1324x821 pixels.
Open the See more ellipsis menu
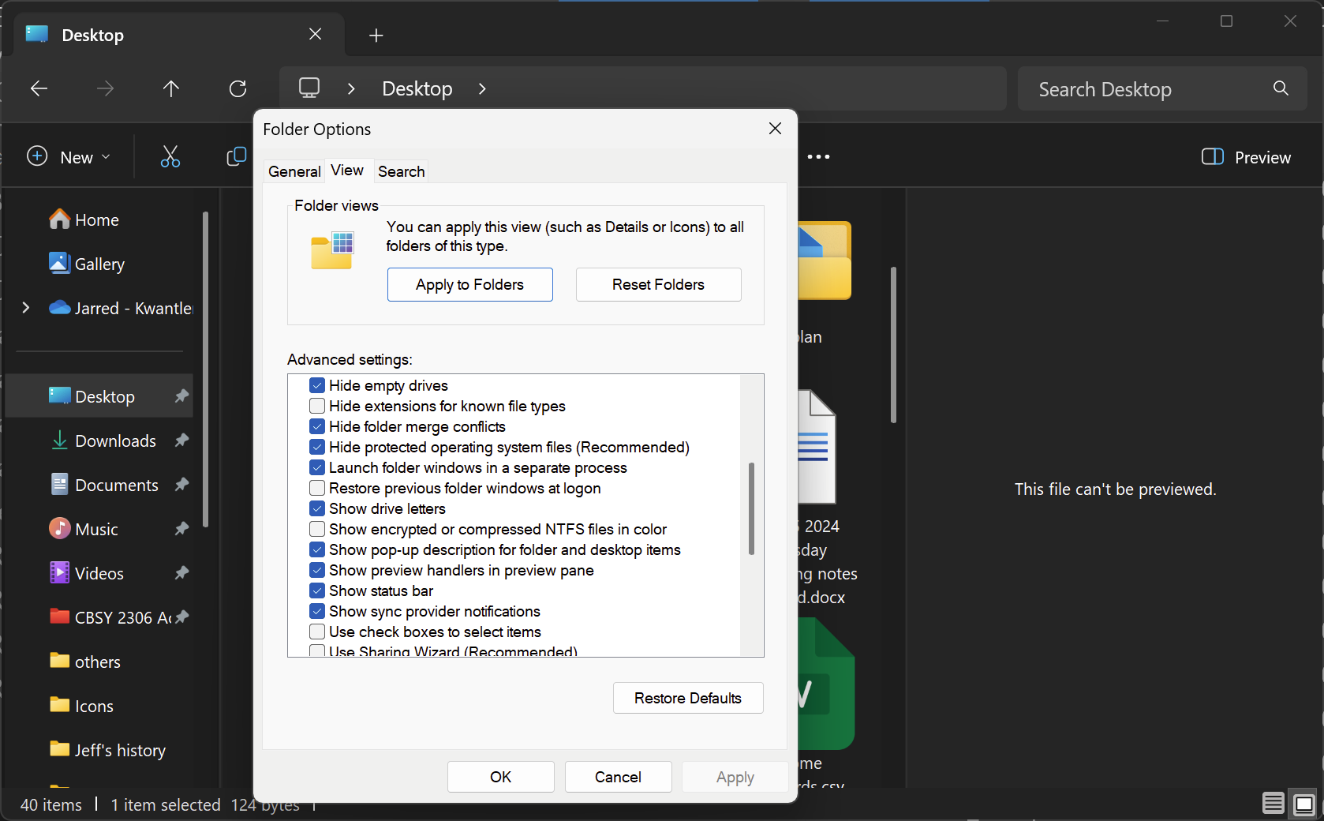818,156
